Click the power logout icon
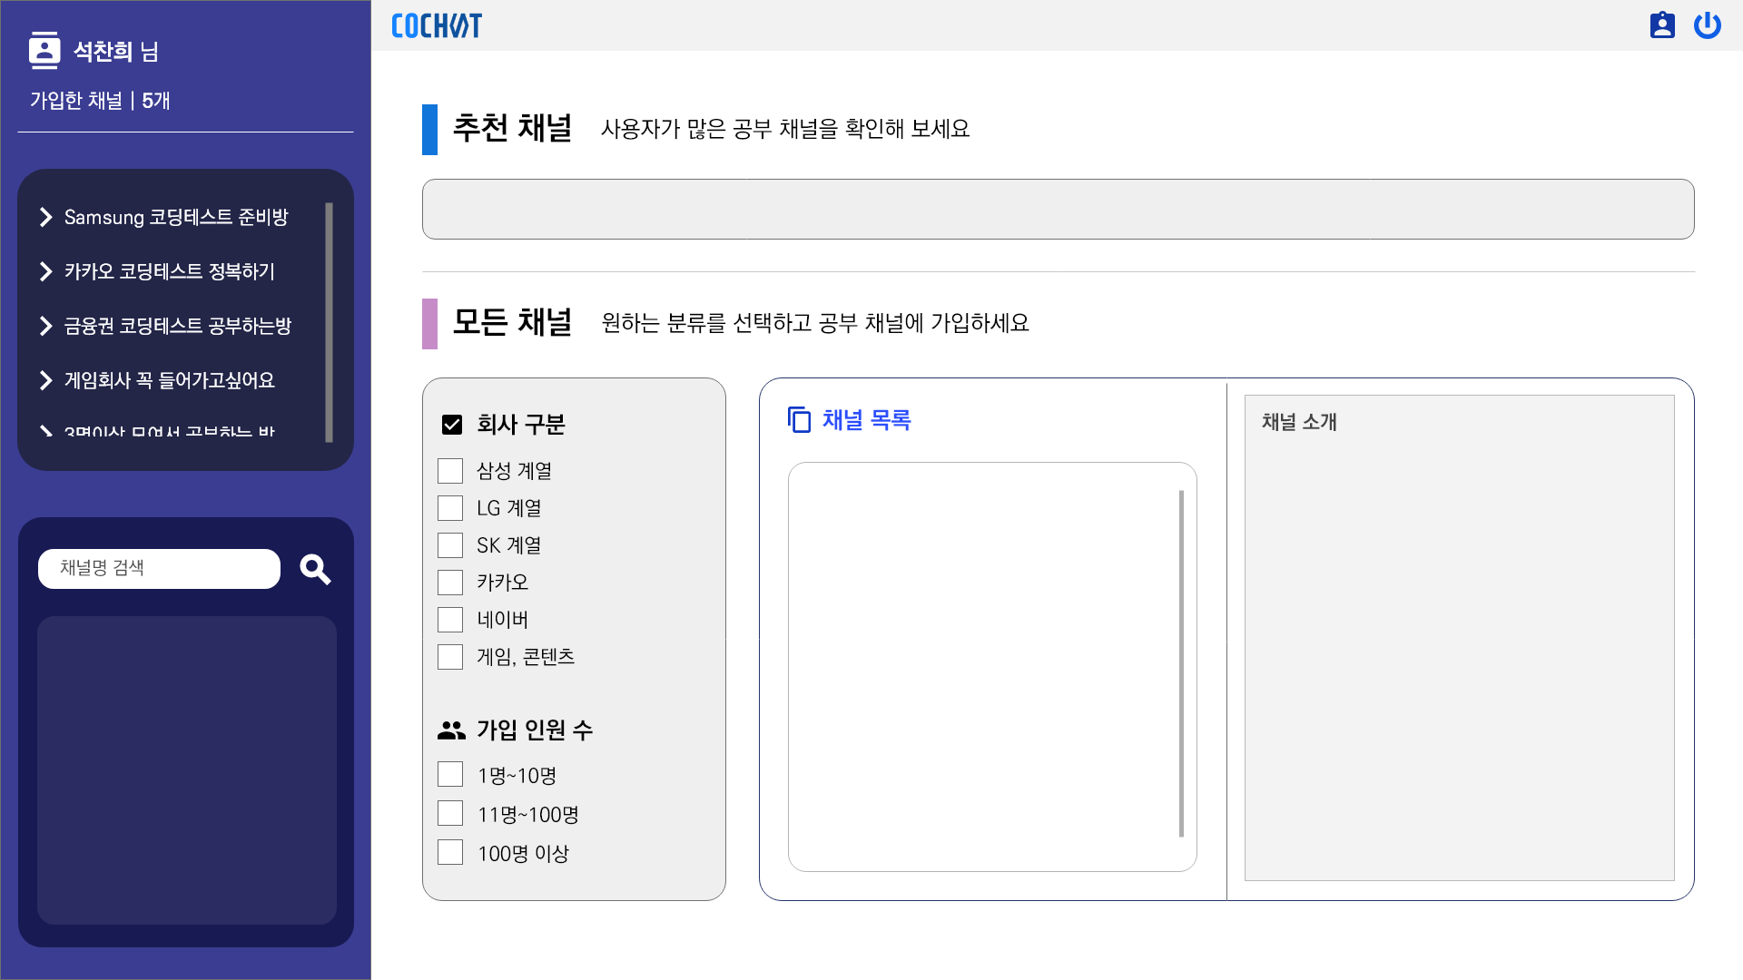Screen dimensions: 1743x980 click(x=1707, y=25)
